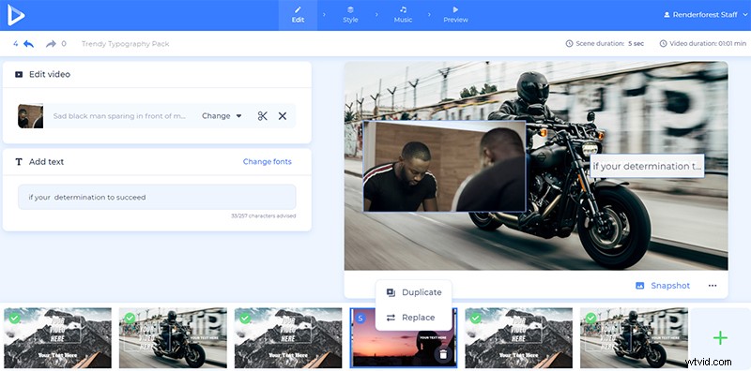Viewport: 751px width, 371px height.
Task: Choose Replace from the scene menu
Action: pos(410,318)
